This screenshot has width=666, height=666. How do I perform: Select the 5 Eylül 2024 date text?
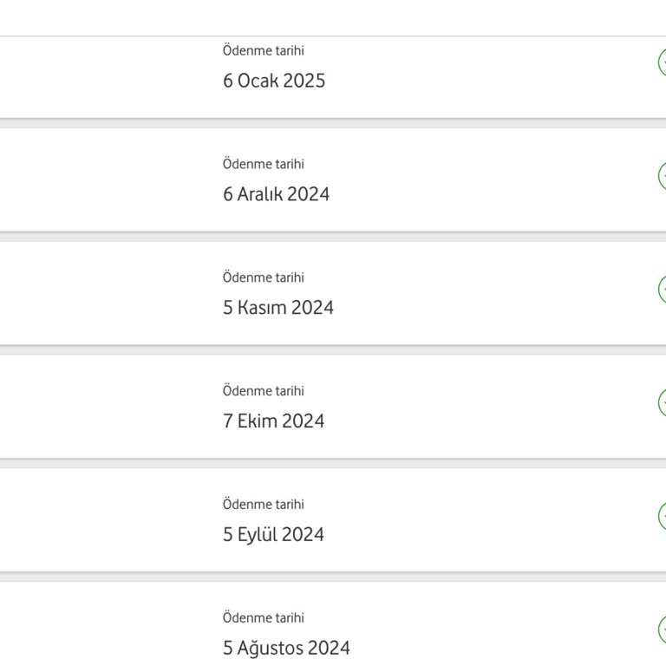pos(273,535)
